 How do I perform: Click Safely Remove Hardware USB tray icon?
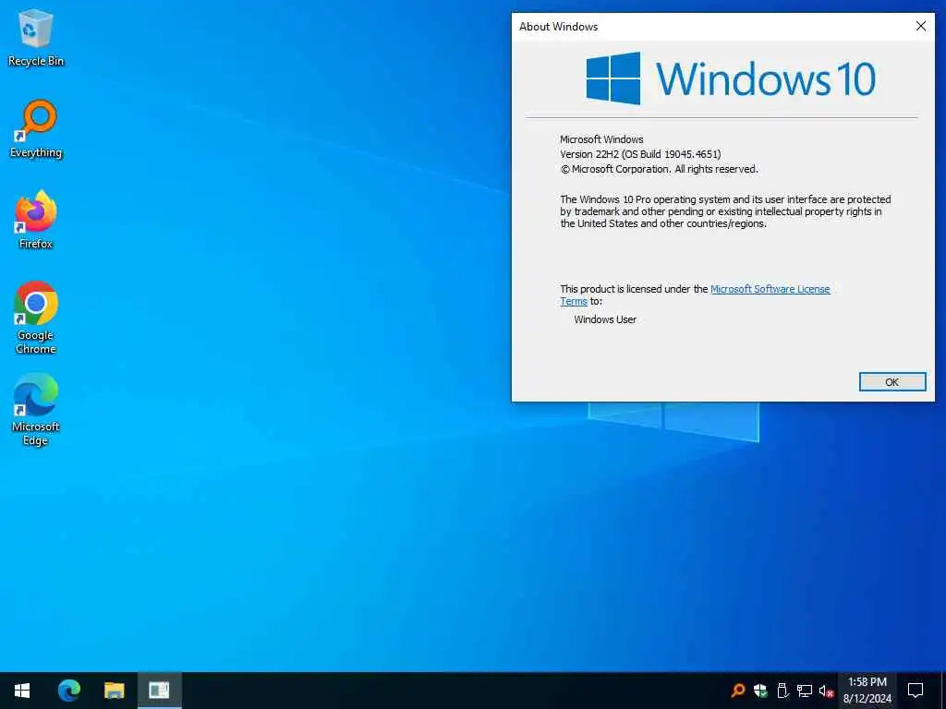pos(782,691)
